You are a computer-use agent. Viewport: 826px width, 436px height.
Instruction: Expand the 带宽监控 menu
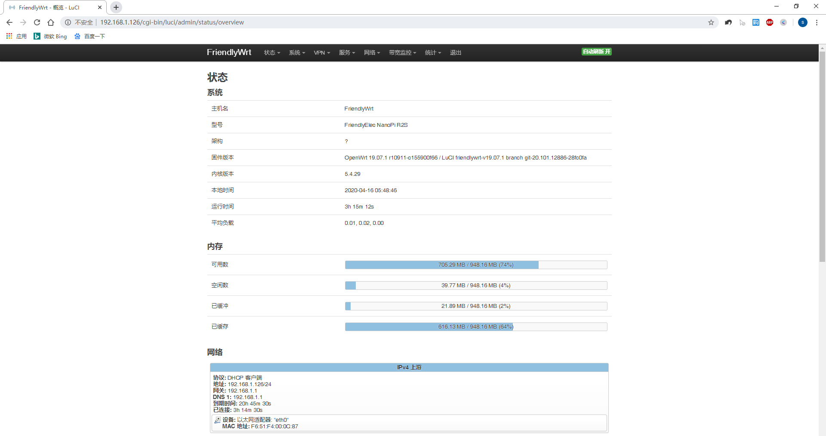point(402,52)
